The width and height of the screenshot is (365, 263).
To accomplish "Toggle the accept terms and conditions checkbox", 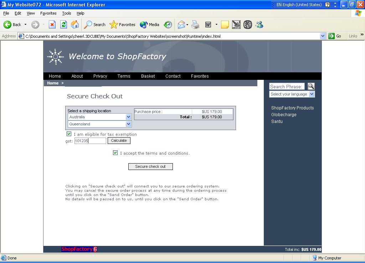I will [115, 153].
